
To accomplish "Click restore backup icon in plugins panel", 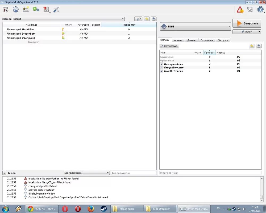I will click(x=252, y=46).
